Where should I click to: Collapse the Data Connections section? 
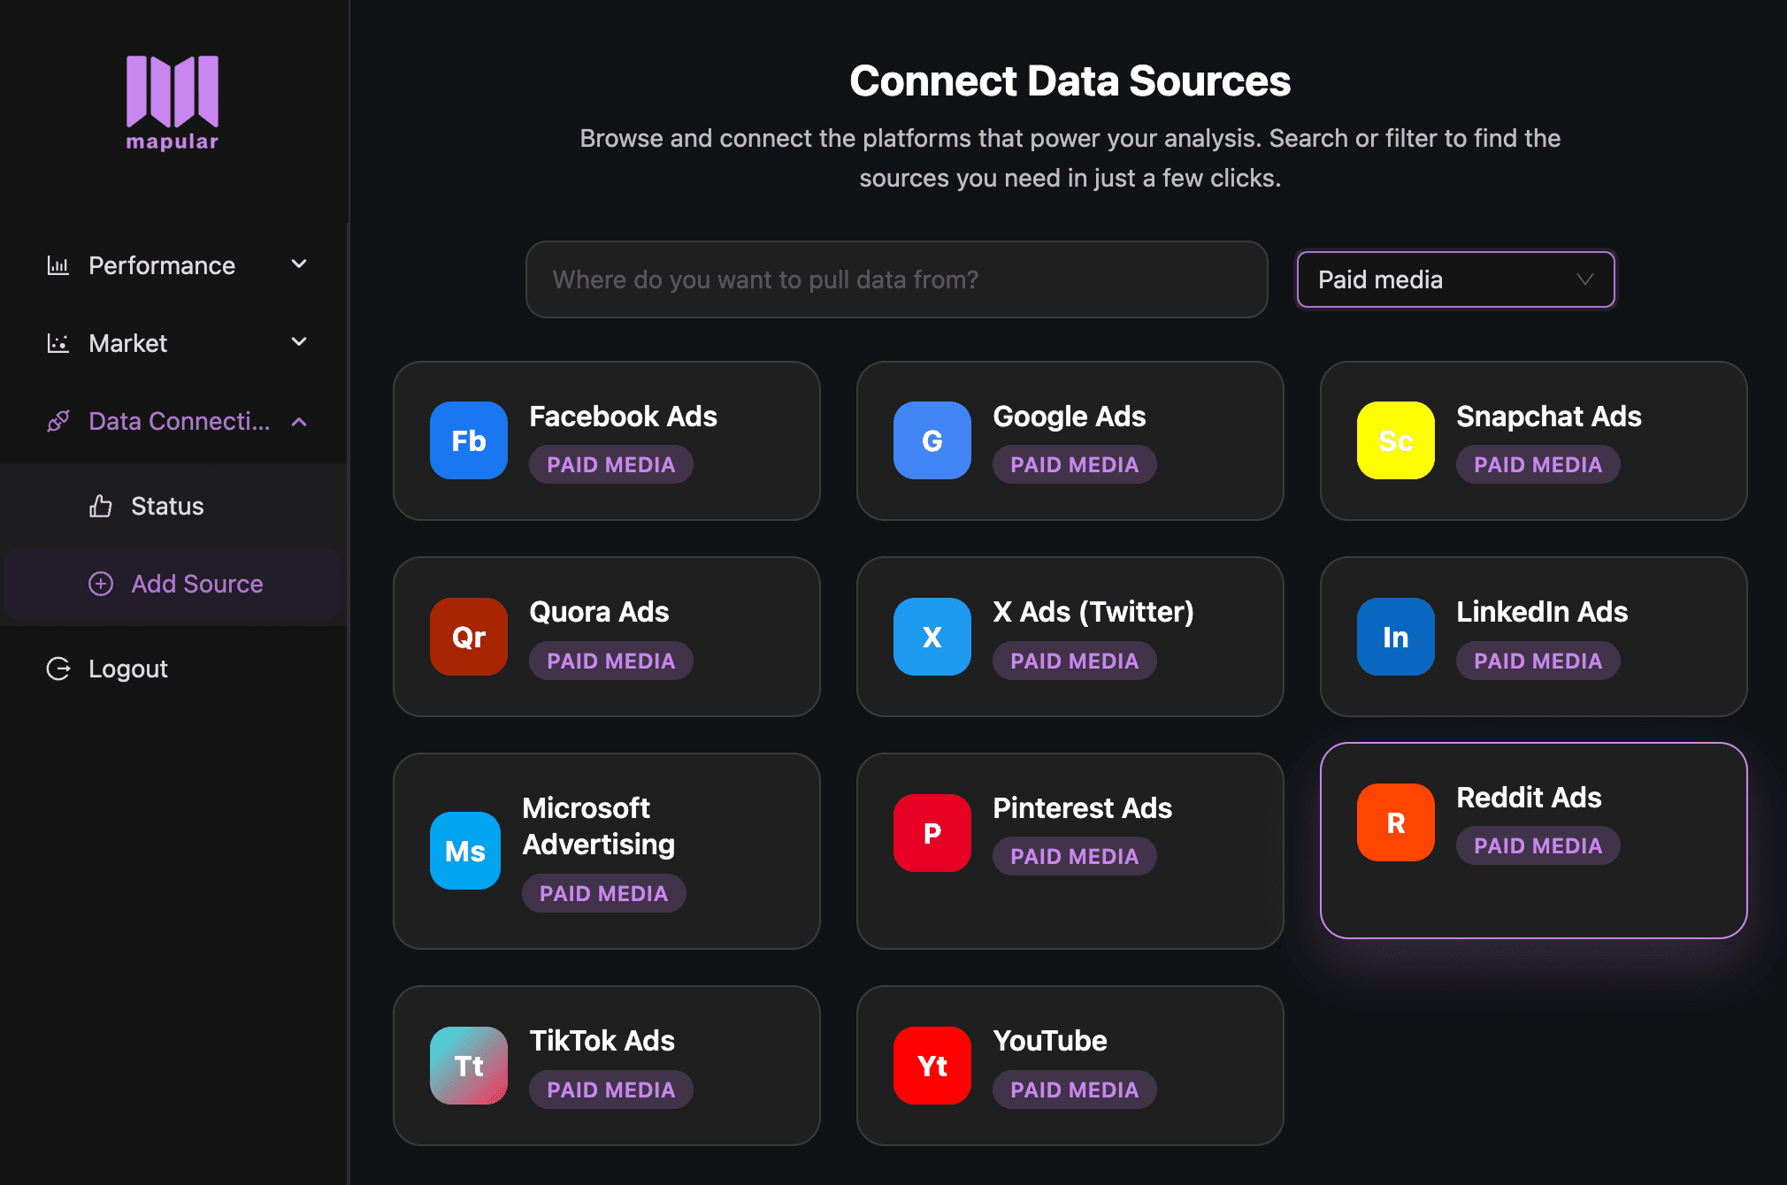(x=299, y=421)
